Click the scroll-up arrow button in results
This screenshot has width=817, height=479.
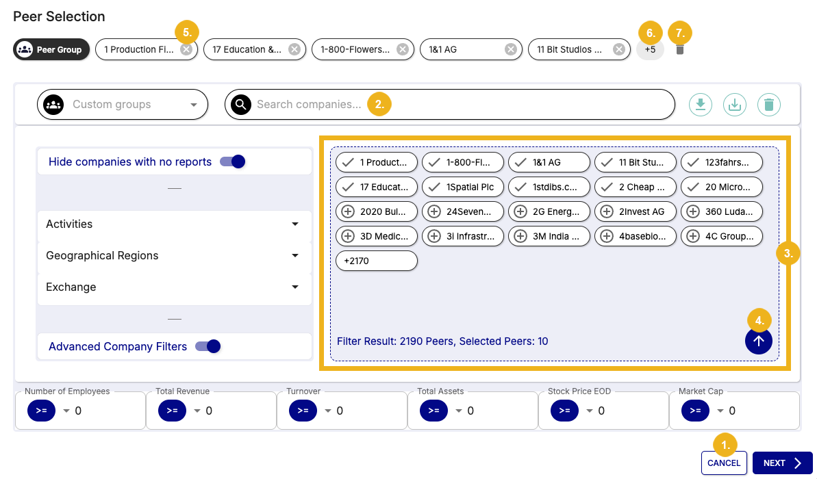point(758,341)
